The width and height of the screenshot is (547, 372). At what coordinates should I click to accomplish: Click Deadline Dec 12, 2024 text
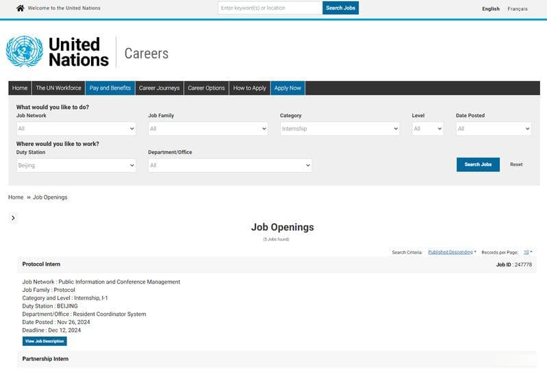[x=51, y=330]
